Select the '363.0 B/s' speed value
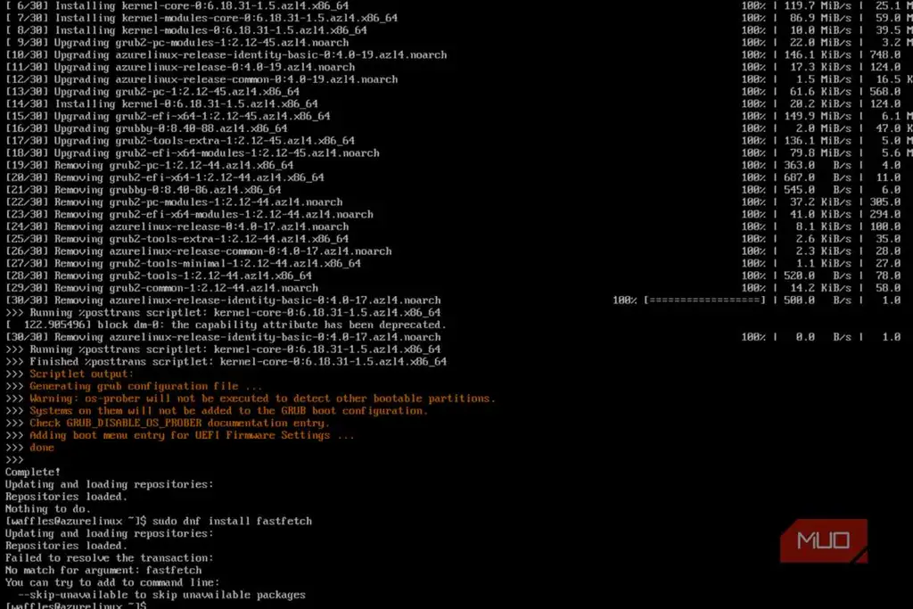Screen dimensions: 913x609 (x=818, y=165)
